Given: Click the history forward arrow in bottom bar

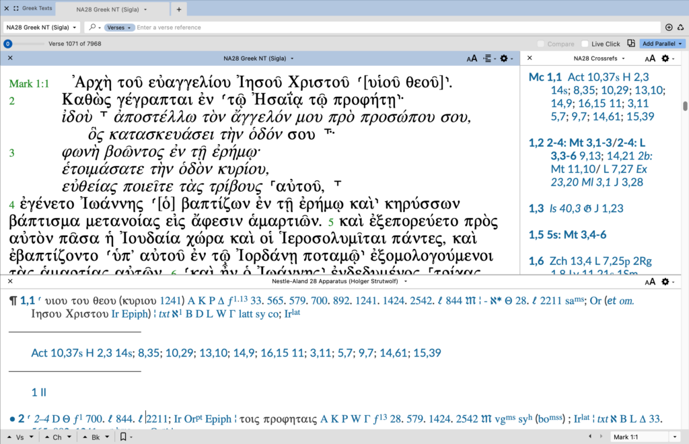Looking at the screenshot, I should pyautogui.click(x=601, y=437).
